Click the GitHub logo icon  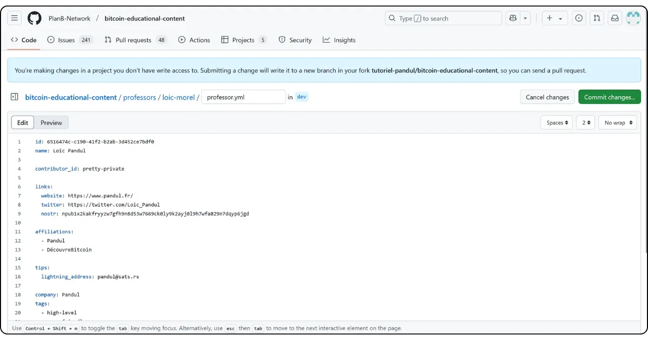coord(34,18)
